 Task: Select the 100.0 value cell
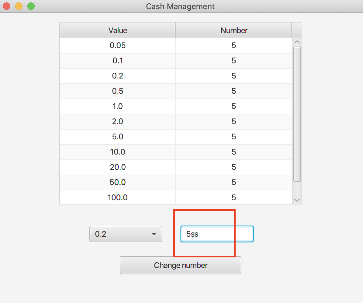(x=117, y=197)
